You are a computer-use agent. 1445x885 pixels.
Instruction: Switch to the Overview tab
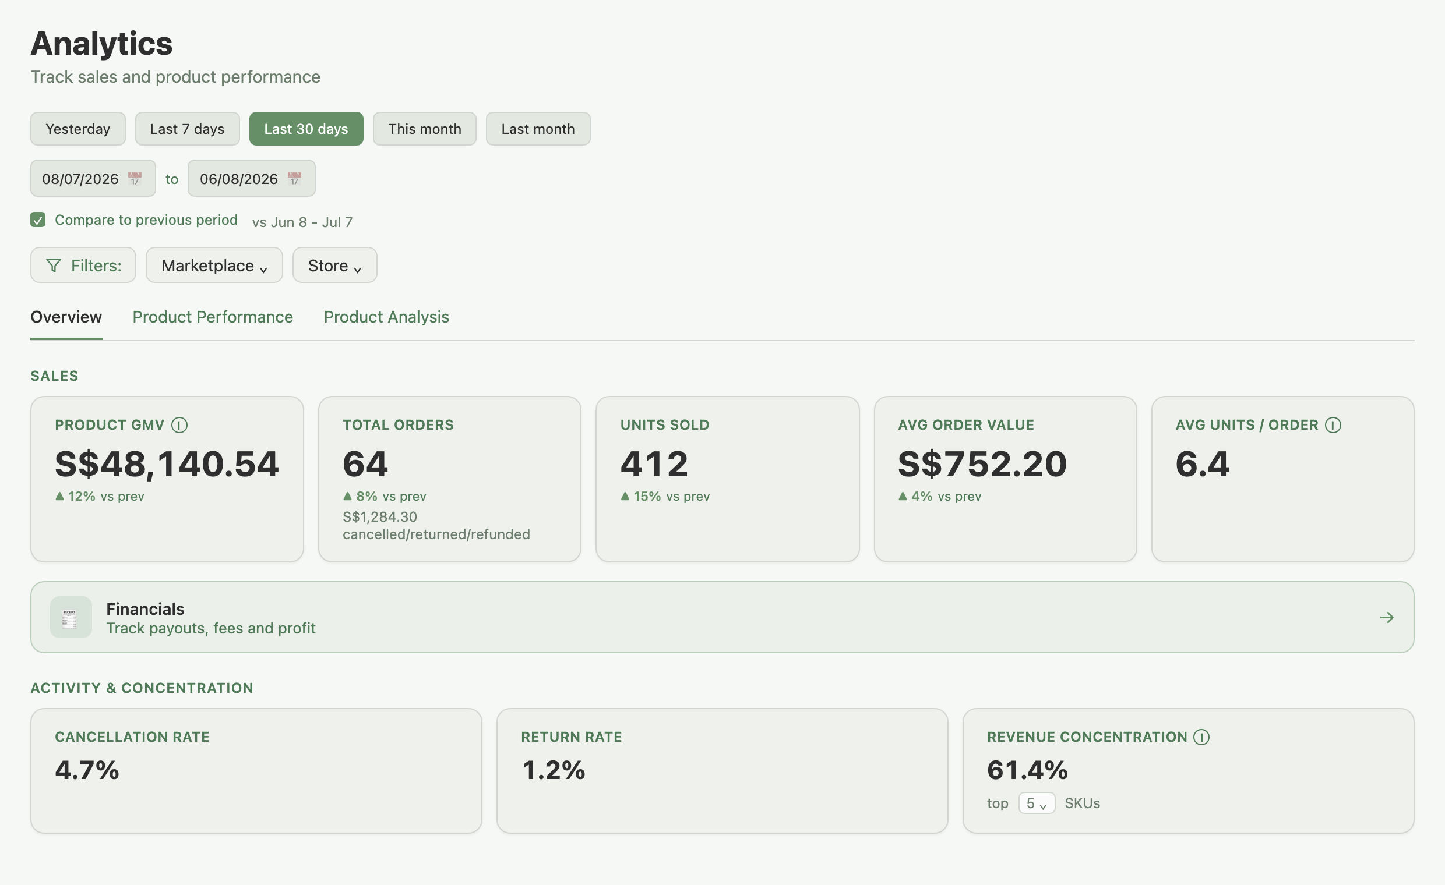coord(66,317)
